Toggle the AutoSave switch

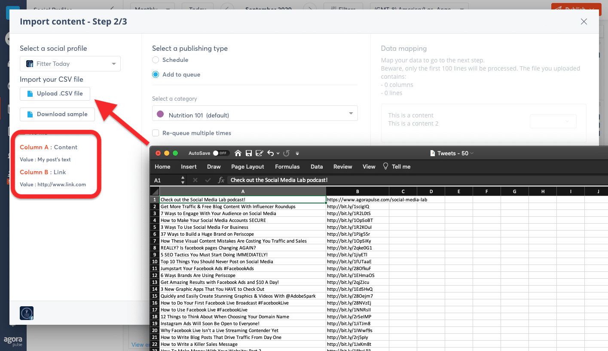pos(221,153)
